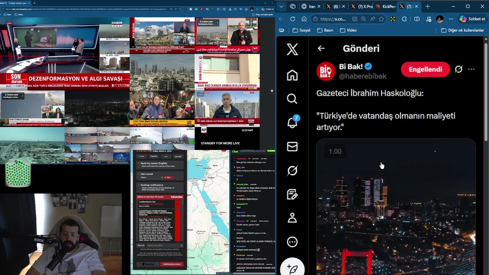
Task: Go back using the Gönderi back arrow
Action: coord(321,49)
